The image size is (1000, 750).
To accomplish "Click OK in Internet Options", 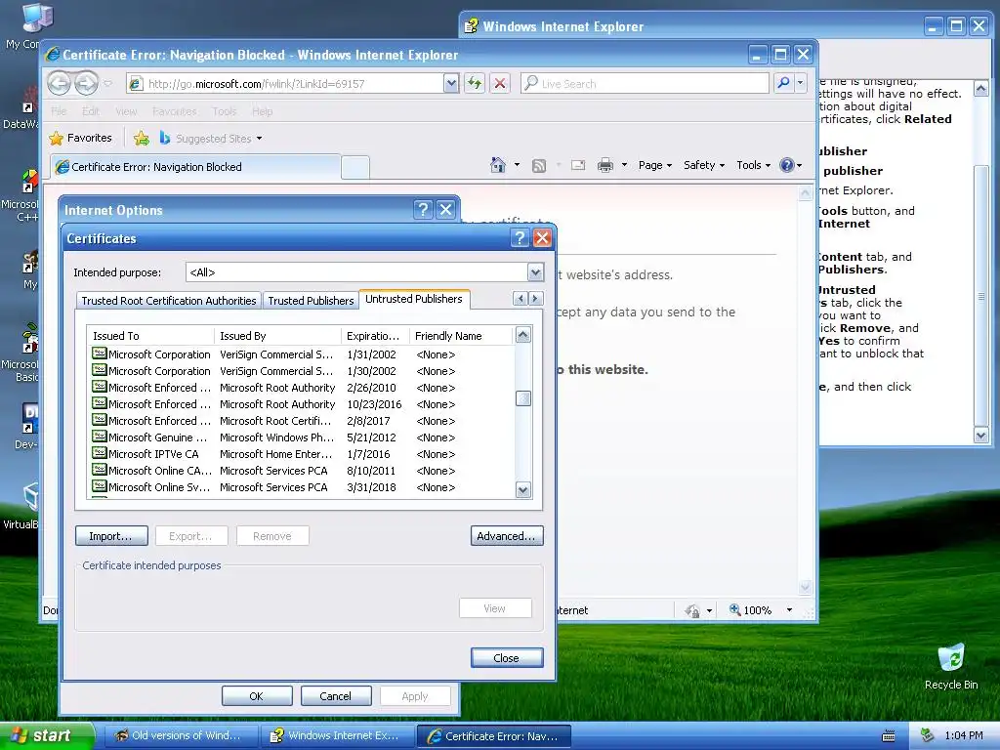I will point(257,695).
